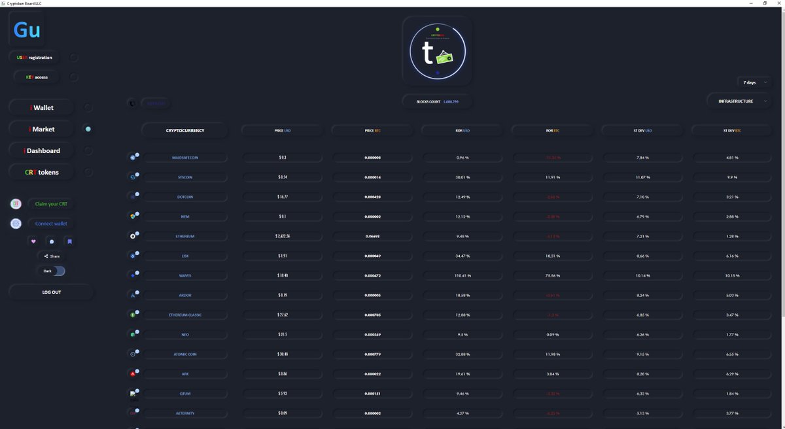Sort by ROR BTC column header
This screenshot has width=785, height=429.
click(553, 131)
